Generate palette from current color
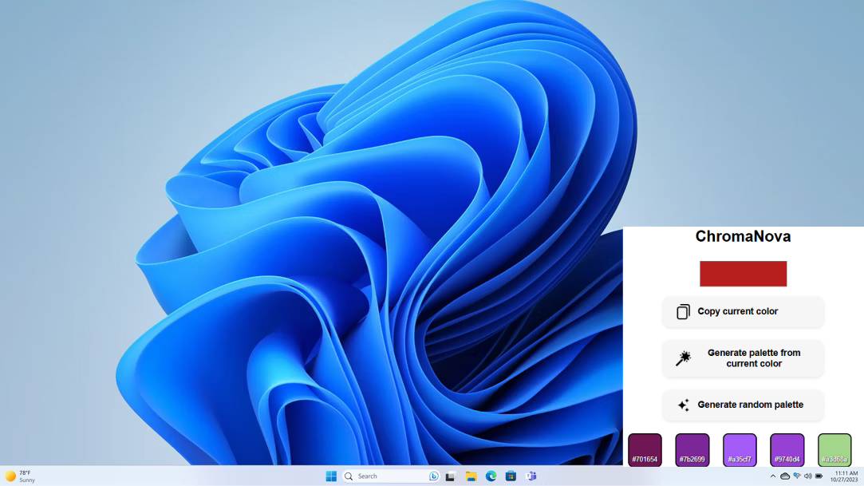This screenshot has height=486, width=864. tap(744, 358)
